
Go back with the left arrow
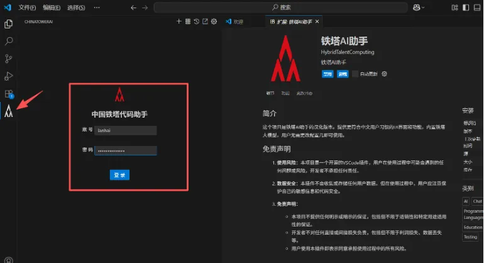click(133, 8)
